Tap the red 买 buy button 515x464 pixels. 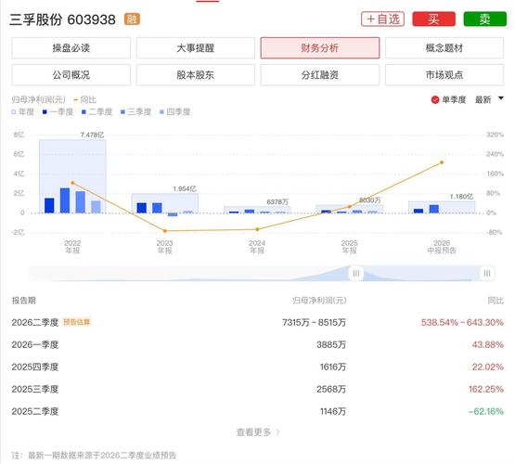point(433,19)
